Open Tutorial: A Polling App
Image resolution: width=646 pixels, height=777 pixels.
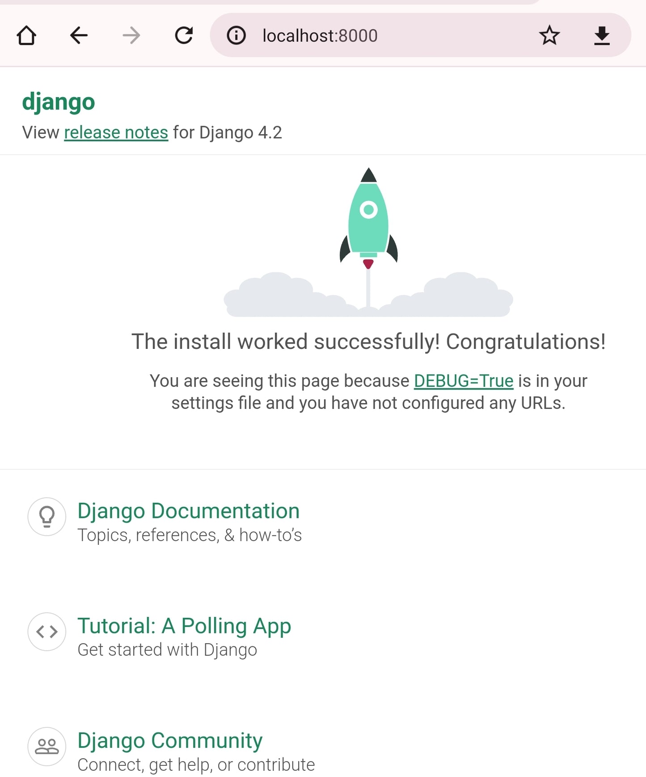point(184,625)
